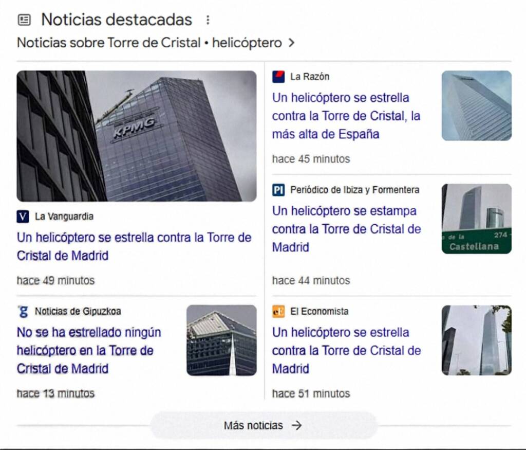526x450 pixels.
Task: Click the Más noticias button
Action: (264, 425)
